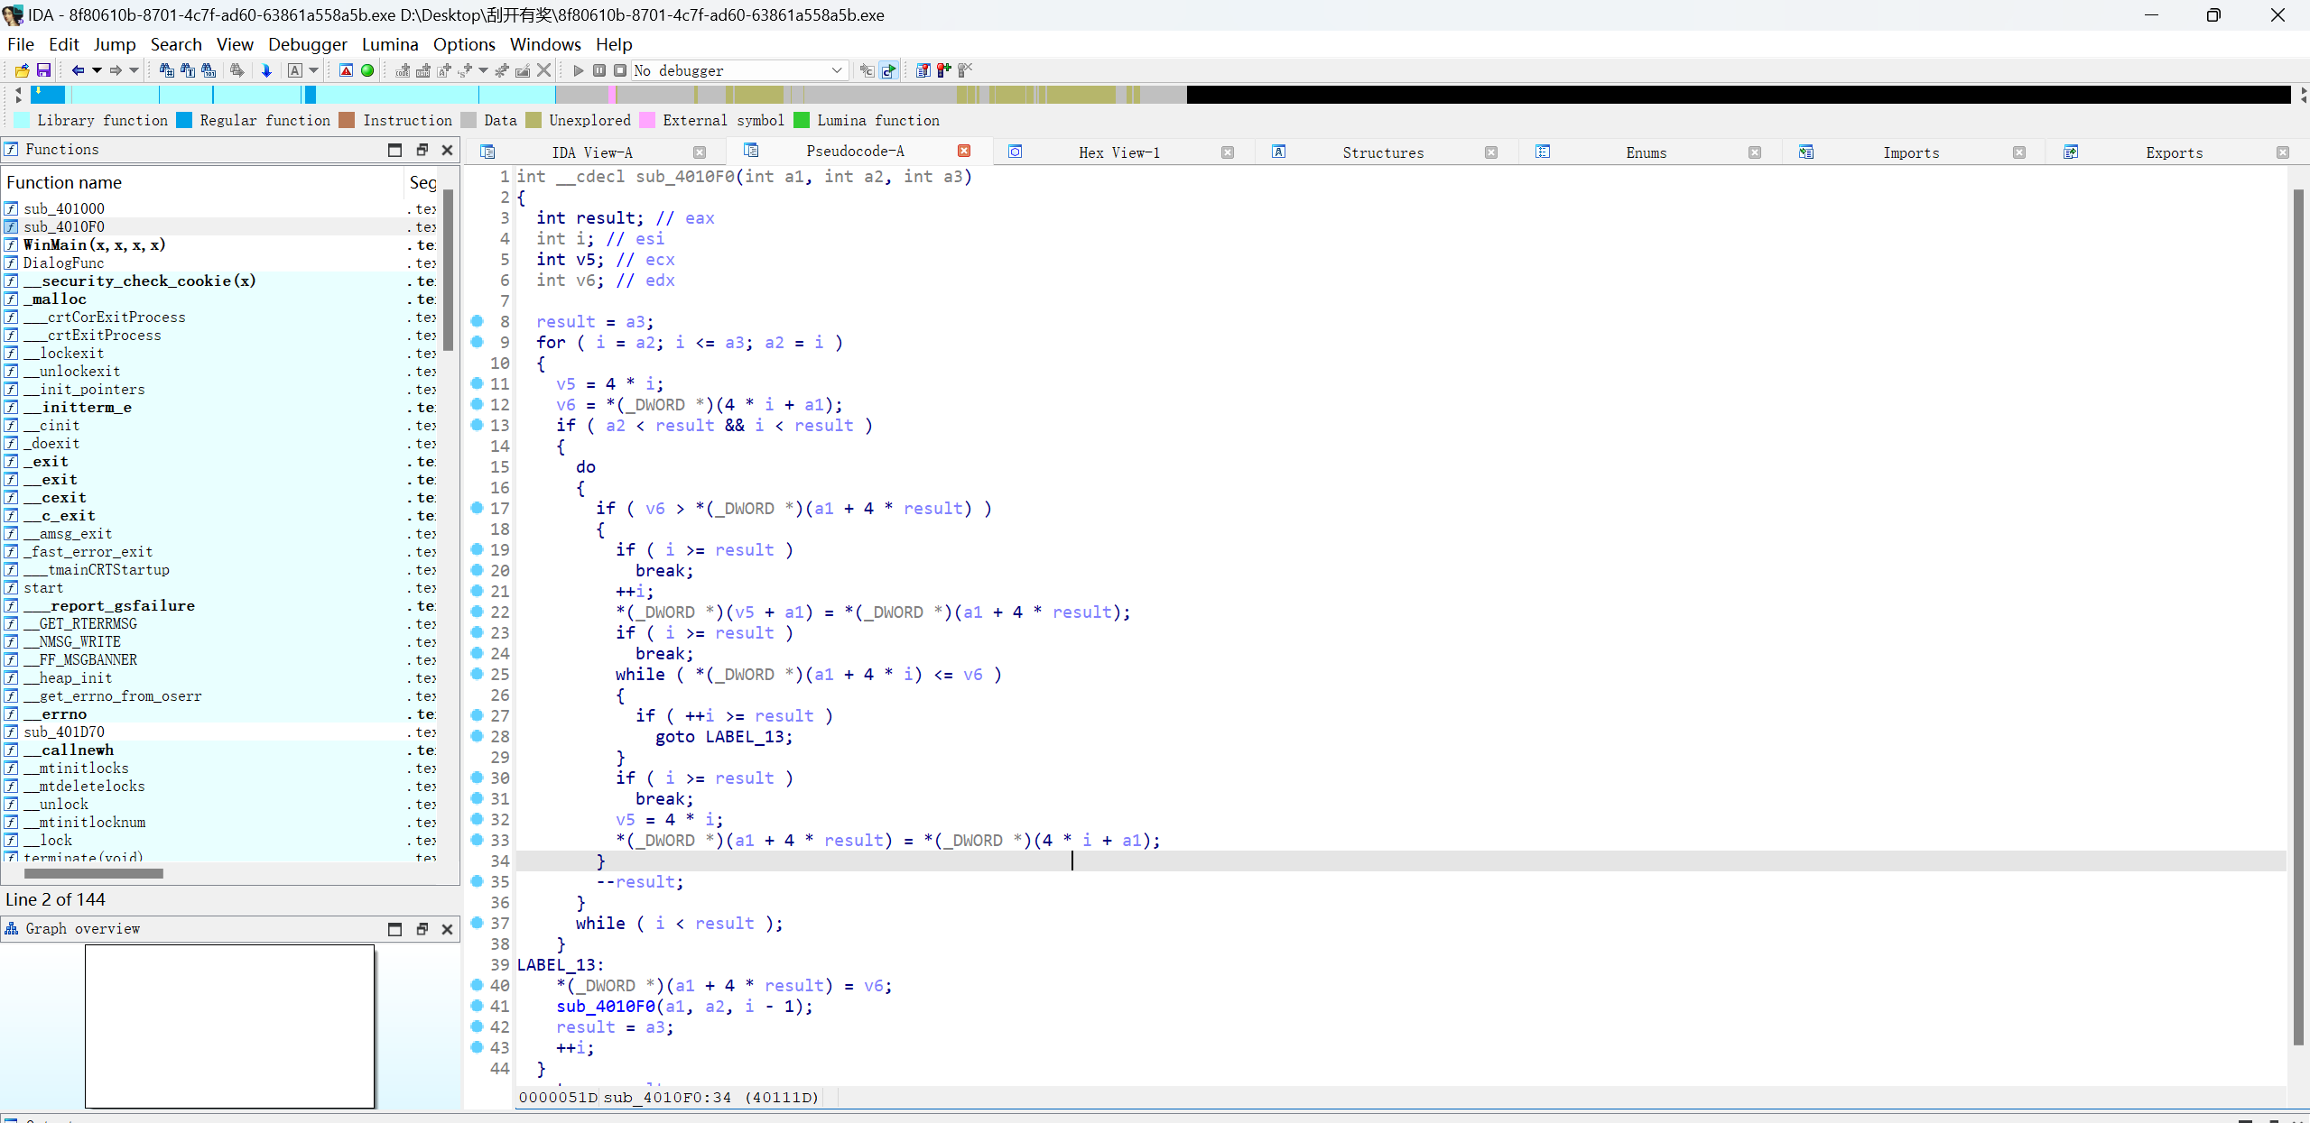Click the delete breakpoint icon
The width and height of the screenshot is (2310, 1123).
pyautogui.click(x=965, y=70)
